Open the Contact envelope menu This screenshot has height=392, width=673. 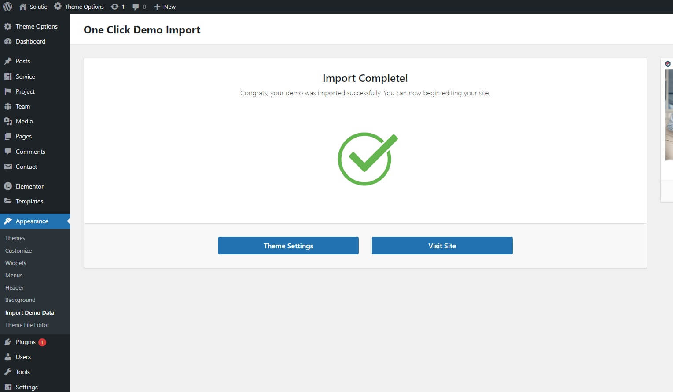26,167
